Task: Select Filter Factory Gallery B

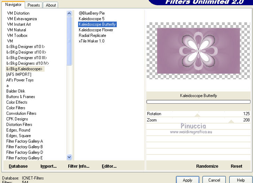Action: pyautogui.click(x=24, y=147)
